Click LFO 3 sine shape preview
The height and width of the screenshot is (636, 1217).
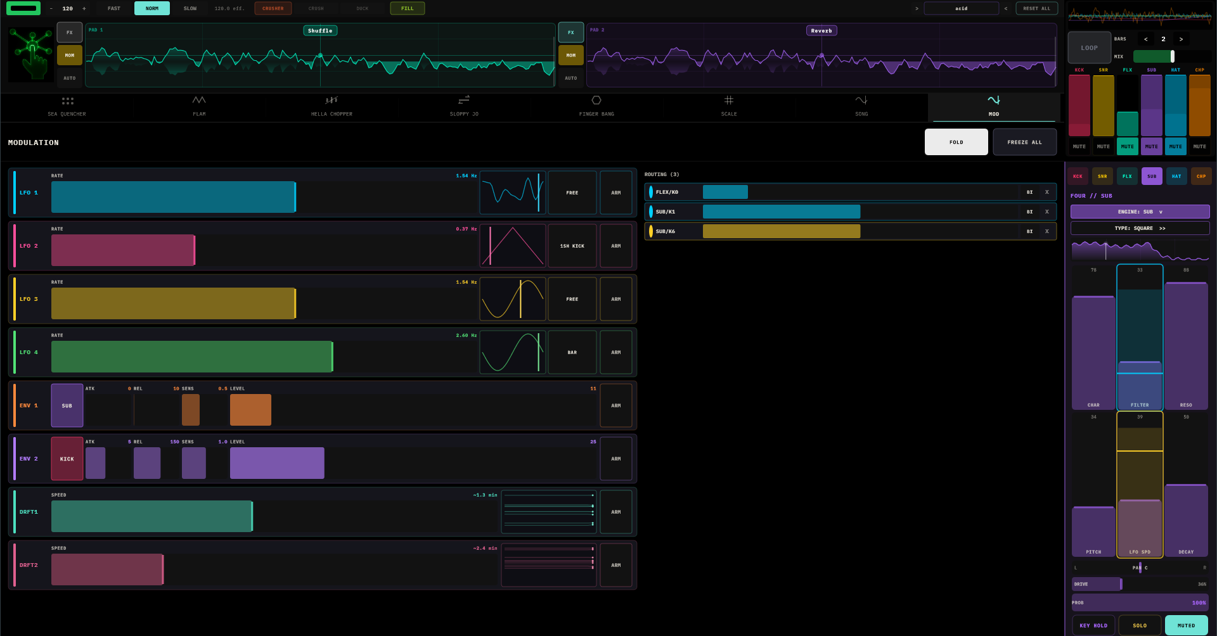pos(513,299)
